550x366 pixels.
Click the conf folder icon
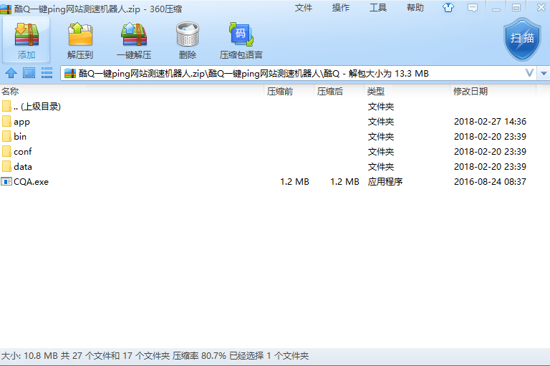click(x=6, y=152)
